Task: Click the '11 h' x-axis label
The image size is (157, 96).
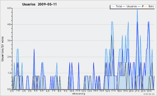Action: tap(78, 91)
